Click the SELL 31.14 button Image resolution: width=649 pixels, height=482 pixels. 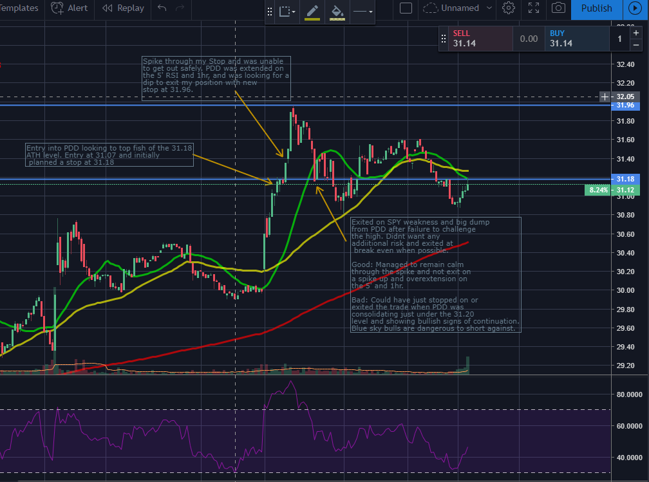[480, 39]
